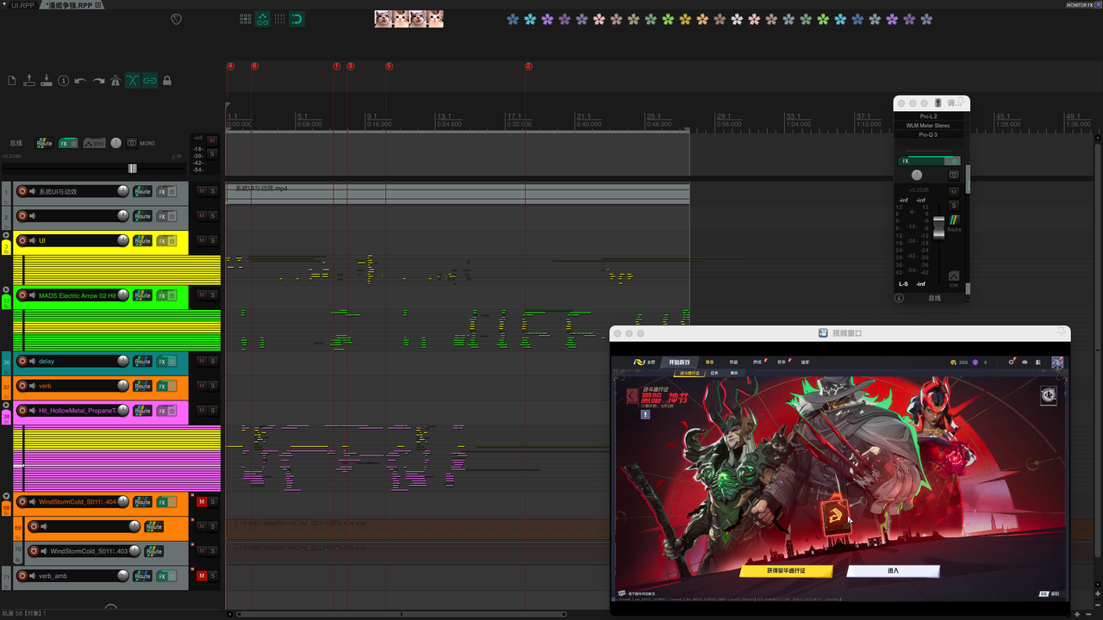Open the Pro-Q 3 plugin in mixer

[928, 135]
